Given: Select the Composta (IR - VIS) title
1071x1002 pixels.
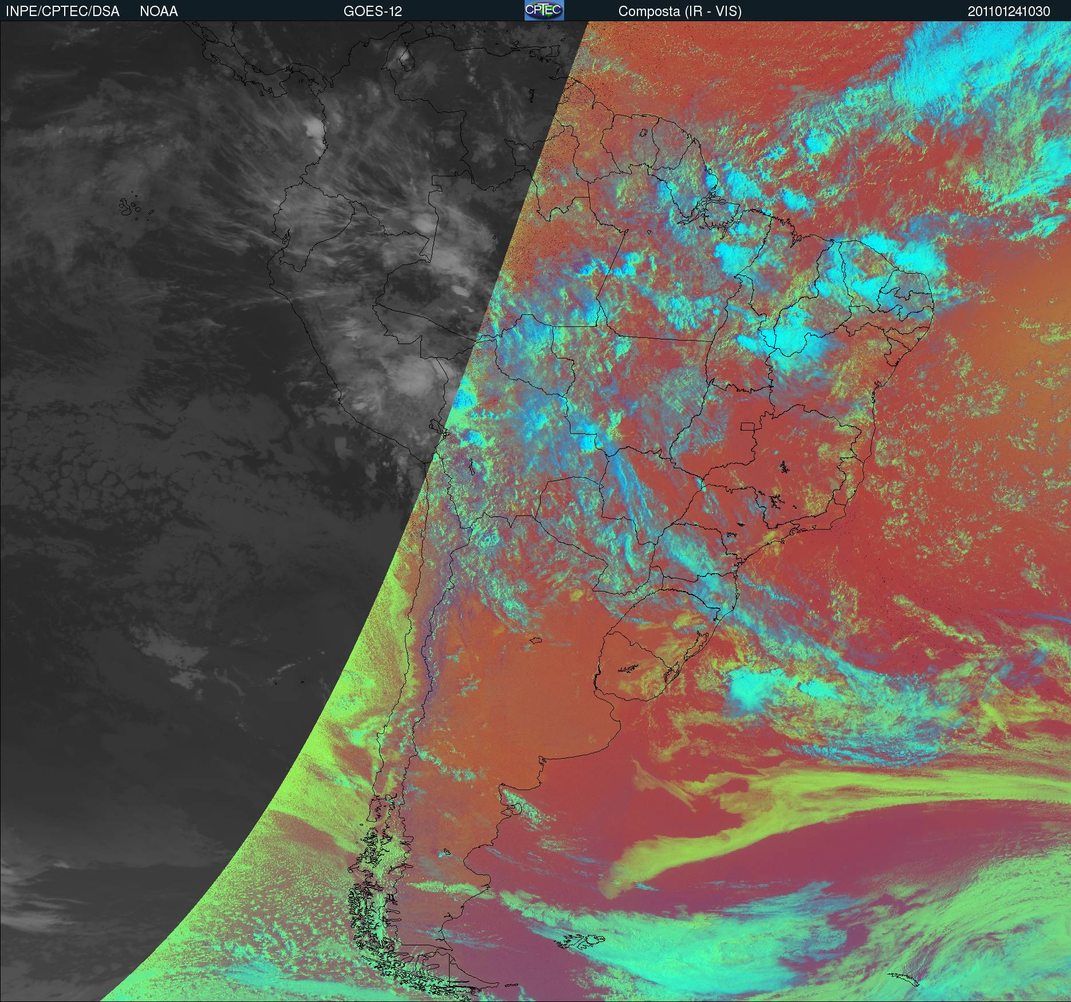Looking at the screenshot, I should pyautogui.click(x=680, y=11).
